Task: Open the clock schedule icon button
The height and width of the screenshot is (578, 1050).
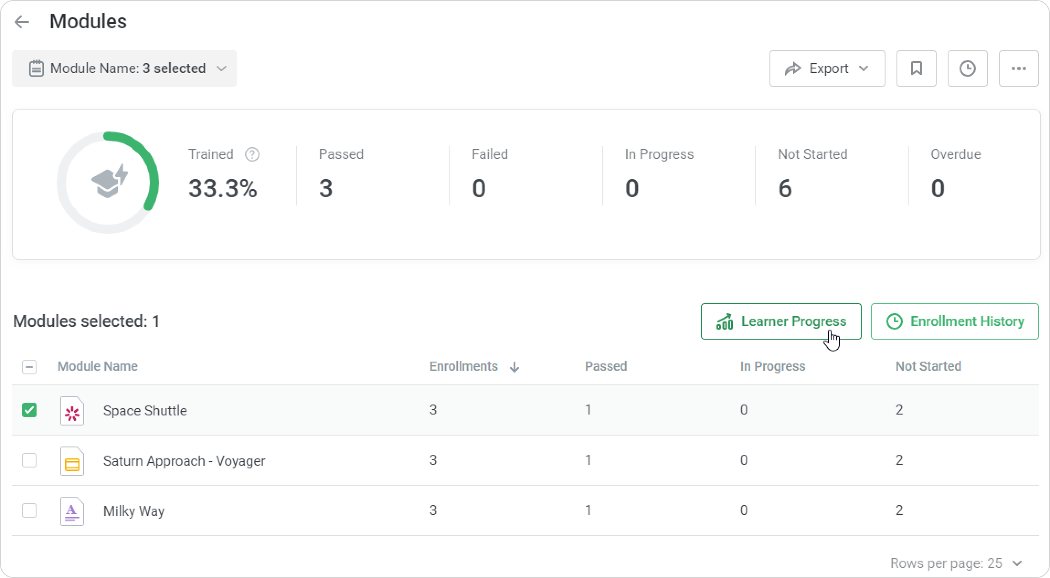Action: point(967,68)
